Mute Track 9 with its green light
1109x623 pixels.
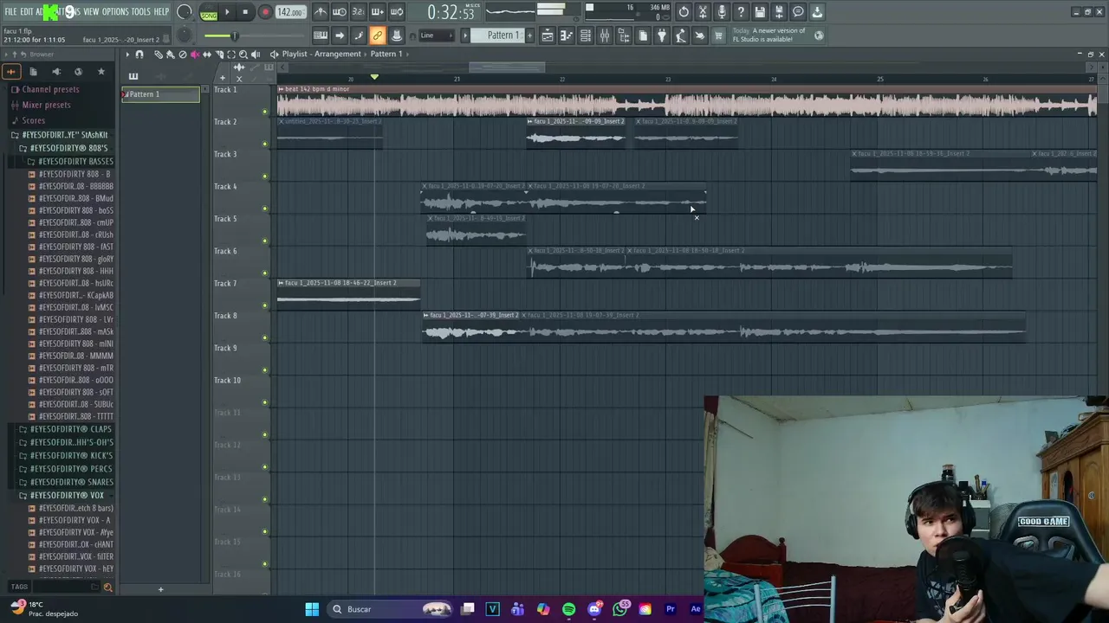(265, 370)
